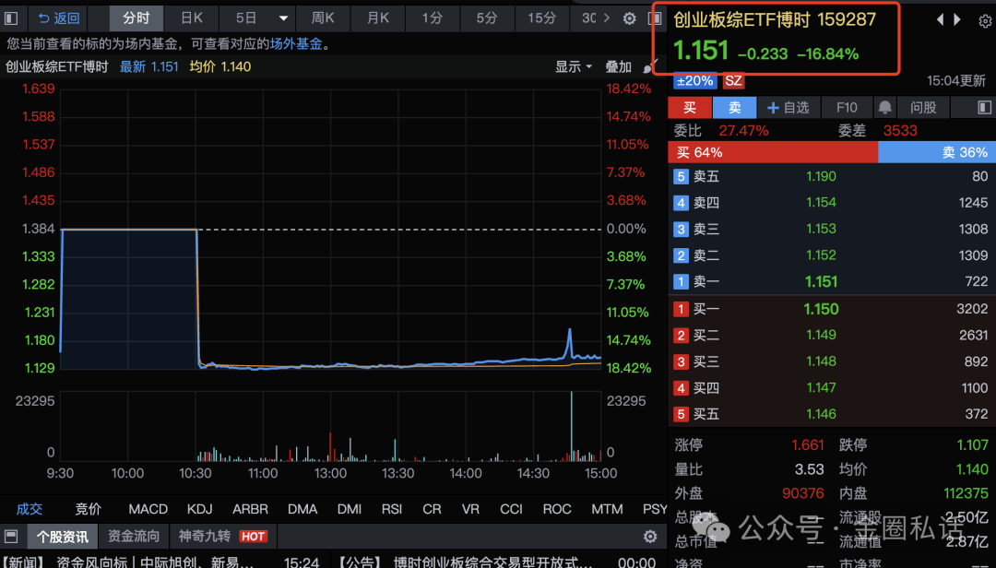Viewport: 996px width, 568px height.
Task: Toggle left sidebar panel icon at top-left
Action: [12, 18]
